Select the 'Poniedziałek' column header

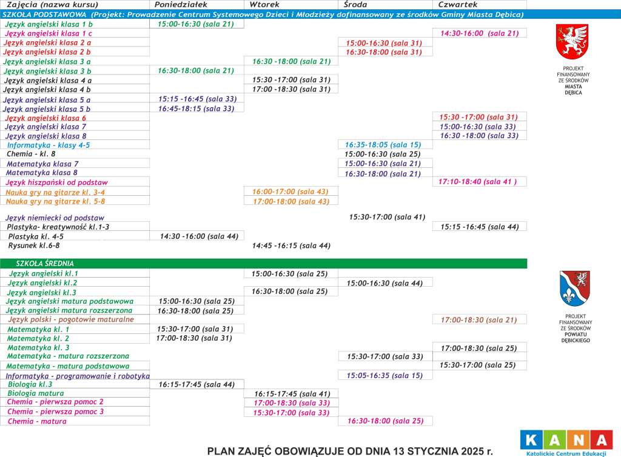[181, 5]
